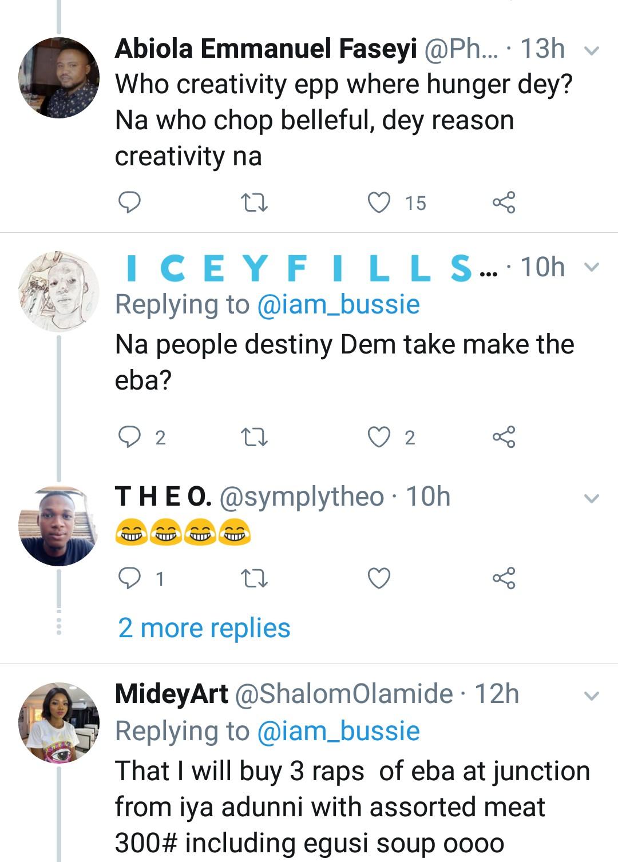Open @iam_bussie mention in MideyArt's reply
618x862 pixels.
(339, 731)
